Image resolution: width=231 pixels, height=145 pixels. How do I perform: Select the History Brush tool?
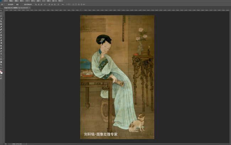click(1, 38)
